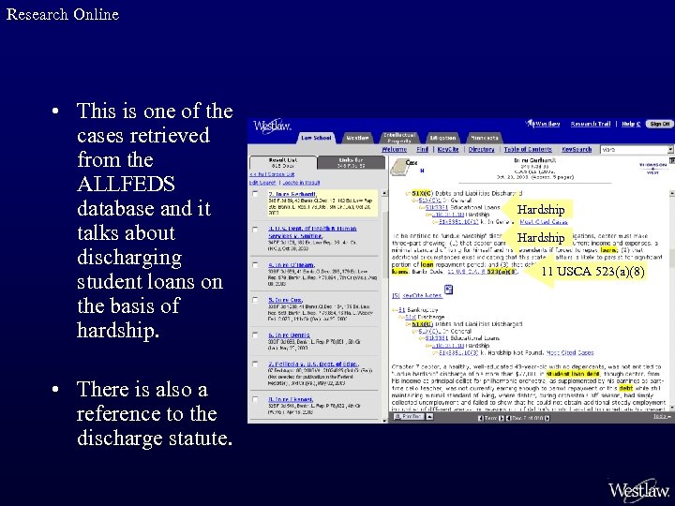Switch to the Minnesota tab
This screenshot has height=506, width=675.
tap(485, 138)
